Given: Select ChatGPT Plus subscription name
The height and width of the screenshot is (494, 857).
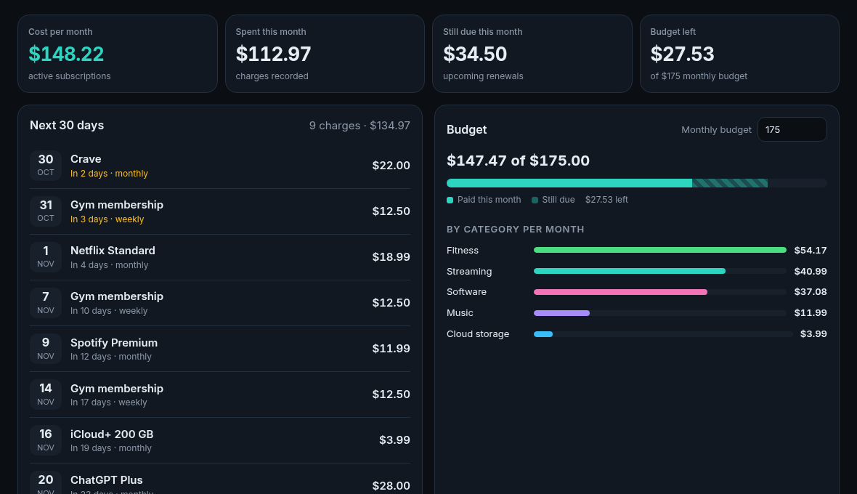Looking at the screenshot, I should point(107,479).
